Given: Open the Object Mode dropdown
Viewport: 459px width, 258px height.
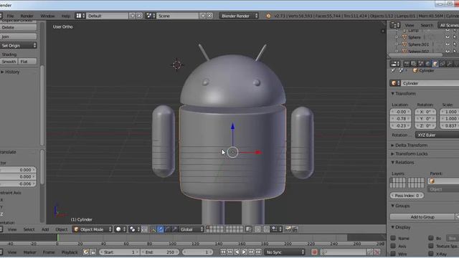Looking at the screenshot, I should click(93, 229).
